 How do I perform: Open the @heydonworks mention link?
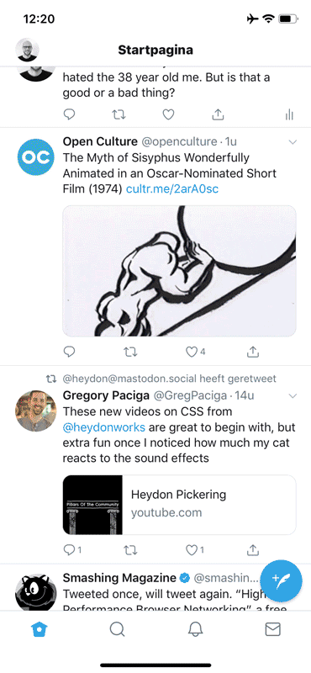[104, 427]
